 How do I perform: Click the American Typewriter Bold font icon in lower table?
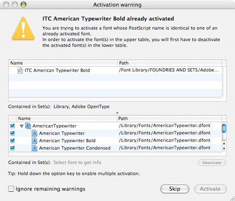pos(34,141)
